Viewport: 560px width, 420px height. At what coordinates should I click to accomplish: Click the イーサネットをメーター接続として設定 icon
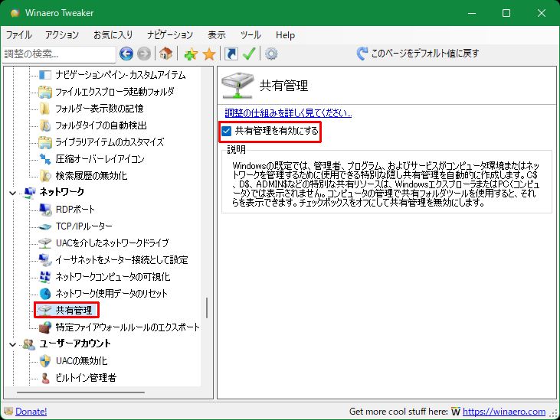pyautogui.click(x=45, y=260)
